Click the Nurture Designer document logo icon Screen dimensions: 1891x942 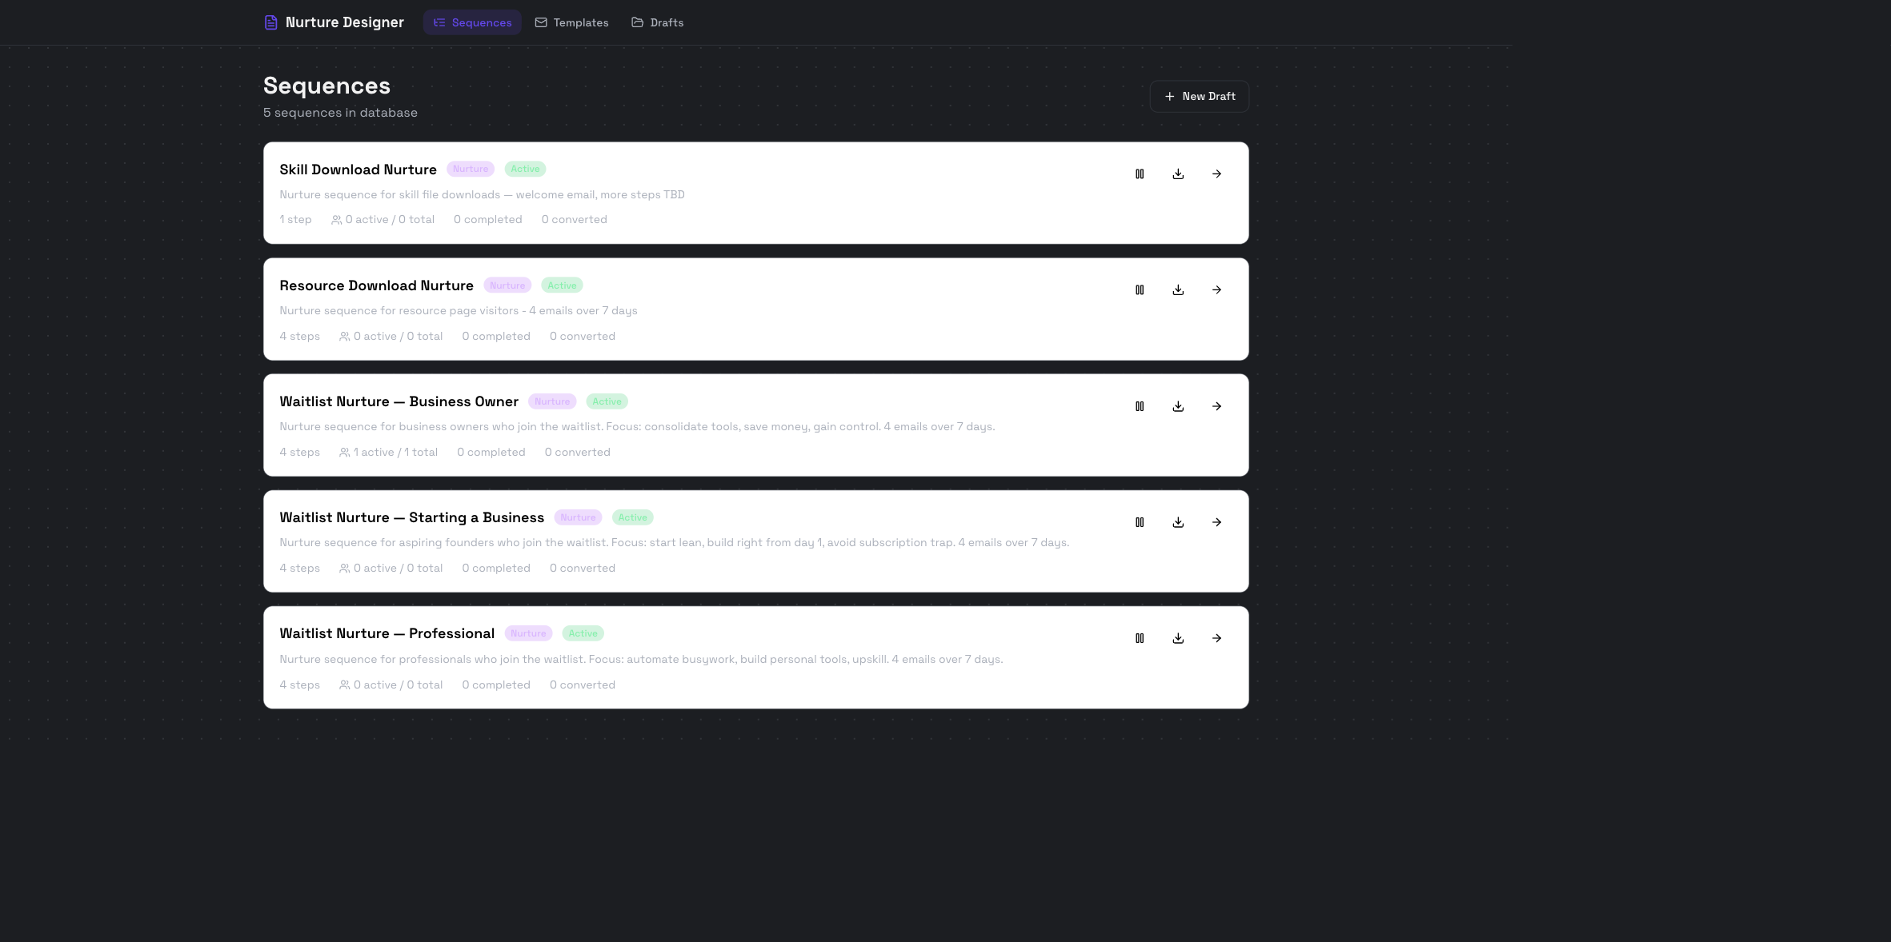coord(271,22)
